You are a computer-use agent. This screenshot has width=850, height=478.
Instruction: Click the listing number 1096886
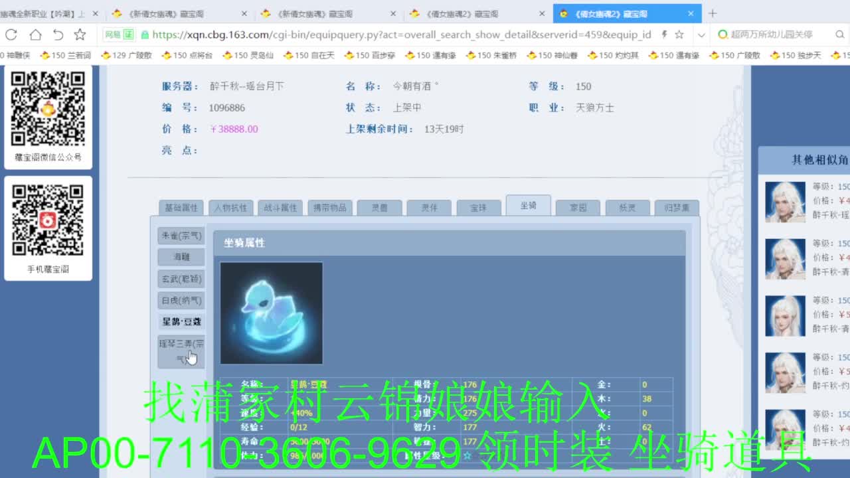(227, 108)
